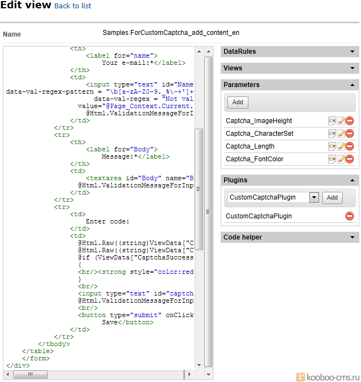Image resolution: width=361 pixels, height=382 pixels.
Task: Click the inner vertical scrollbar thumb
Action: click(x=199, y=189)
